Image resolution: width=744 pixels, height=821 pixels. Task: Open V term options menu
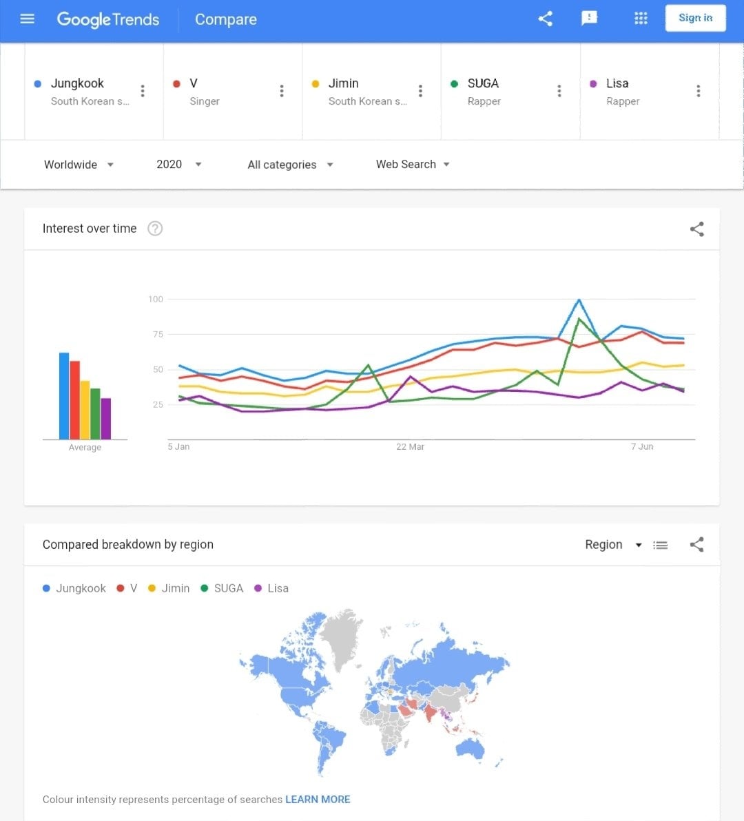[x=282, y=91]
